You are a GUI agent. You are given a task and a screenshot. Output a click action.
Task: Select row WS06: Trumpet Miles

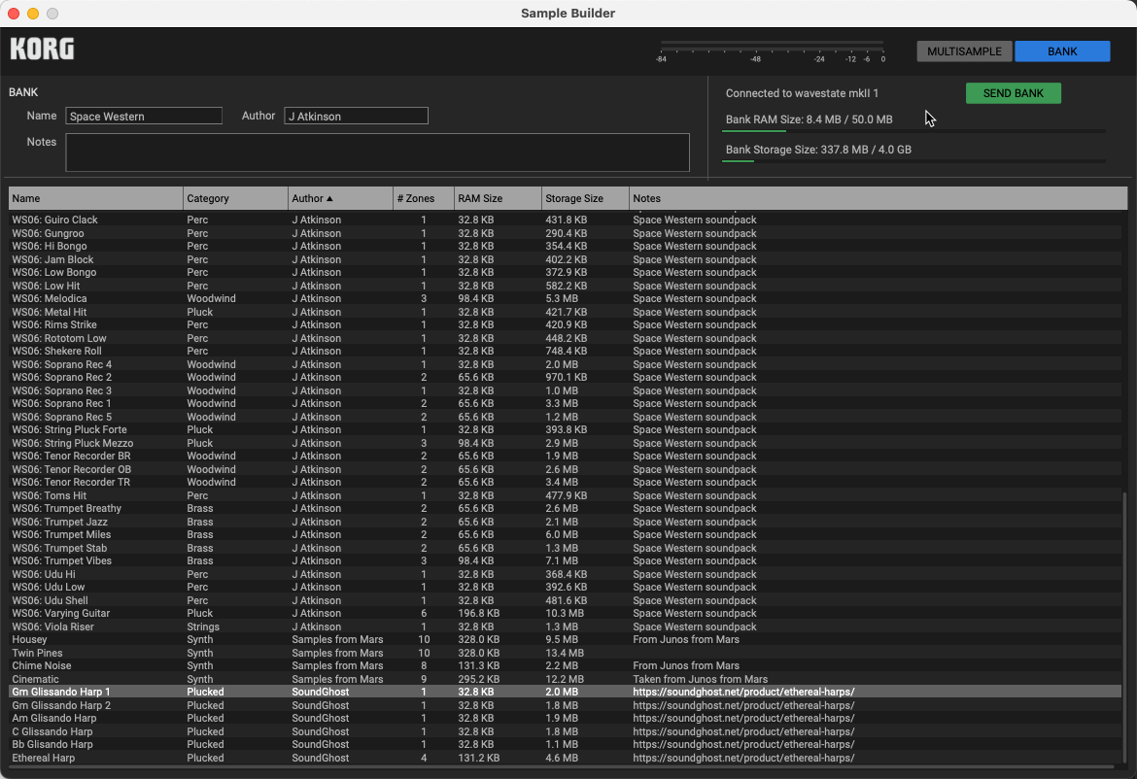click(565, 535)
